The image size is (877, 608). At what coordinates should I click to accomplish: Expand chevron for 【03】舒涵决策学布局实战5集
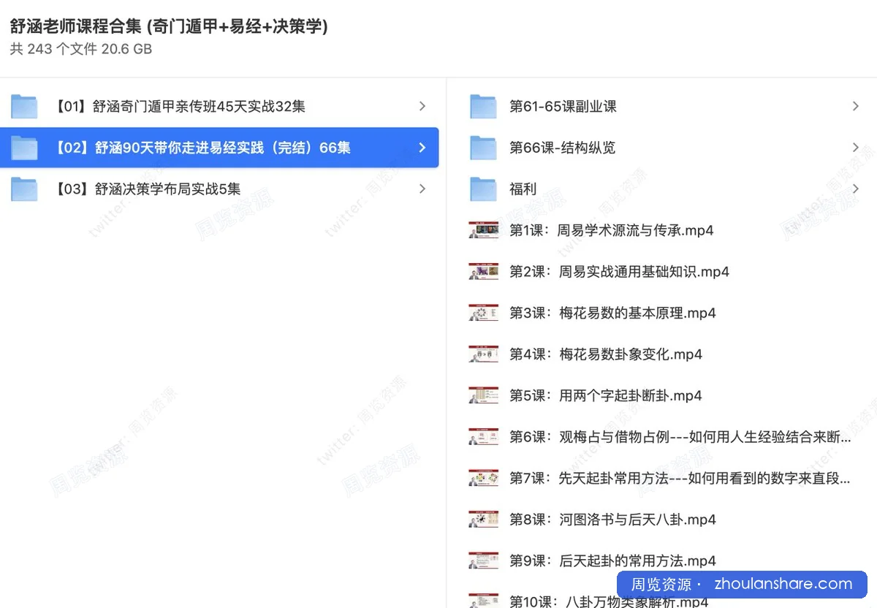coord(422,189)
